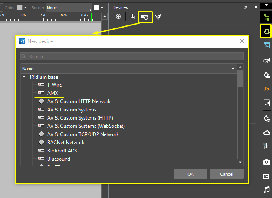Open the Color swatch dropdown arrow

coord(25,8)
